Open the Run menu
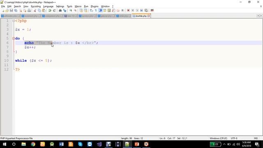This screenshot has width=263, height=148. pyautogui.click(x=86, y=7)
